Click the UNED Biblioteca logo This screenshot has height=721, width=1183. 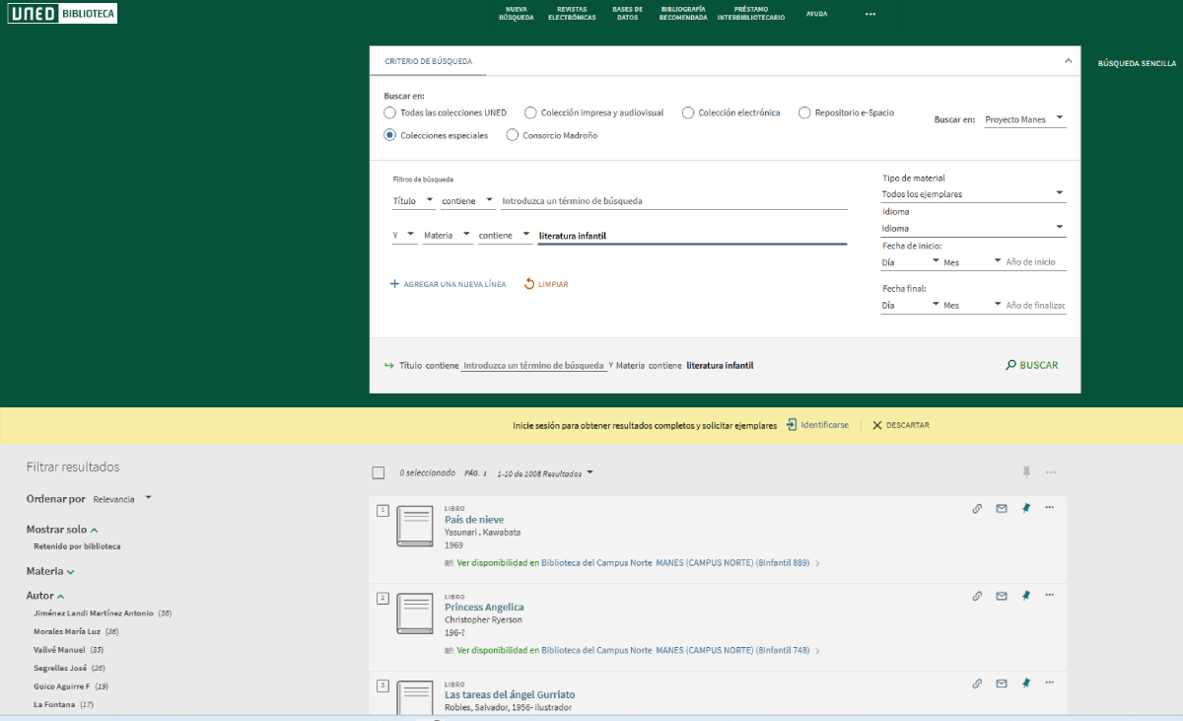[62, 14]
